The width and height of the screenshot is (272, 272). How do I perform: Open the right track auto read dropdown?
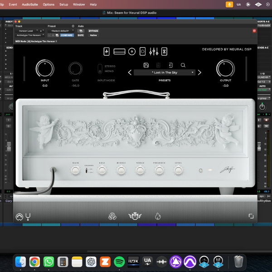pos(264,90)
